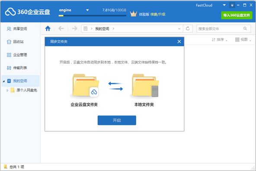Click the sync arrows between folders

click(115, 86)
